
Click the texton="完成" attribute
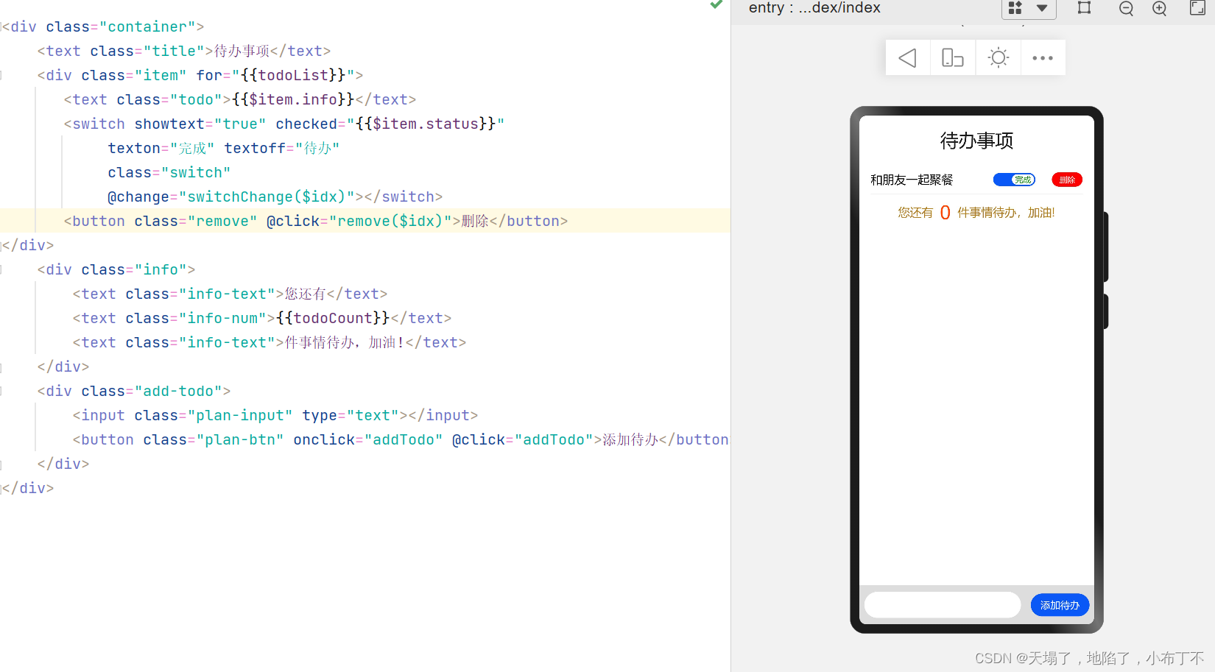click(161, 148)
